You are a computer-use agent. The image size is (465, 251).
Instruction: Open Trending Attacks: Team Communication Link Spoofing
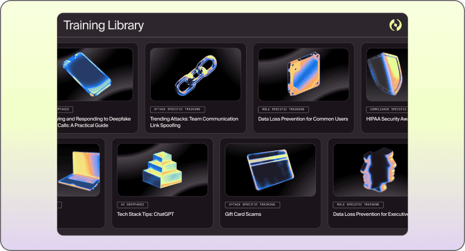coord(194,122)
